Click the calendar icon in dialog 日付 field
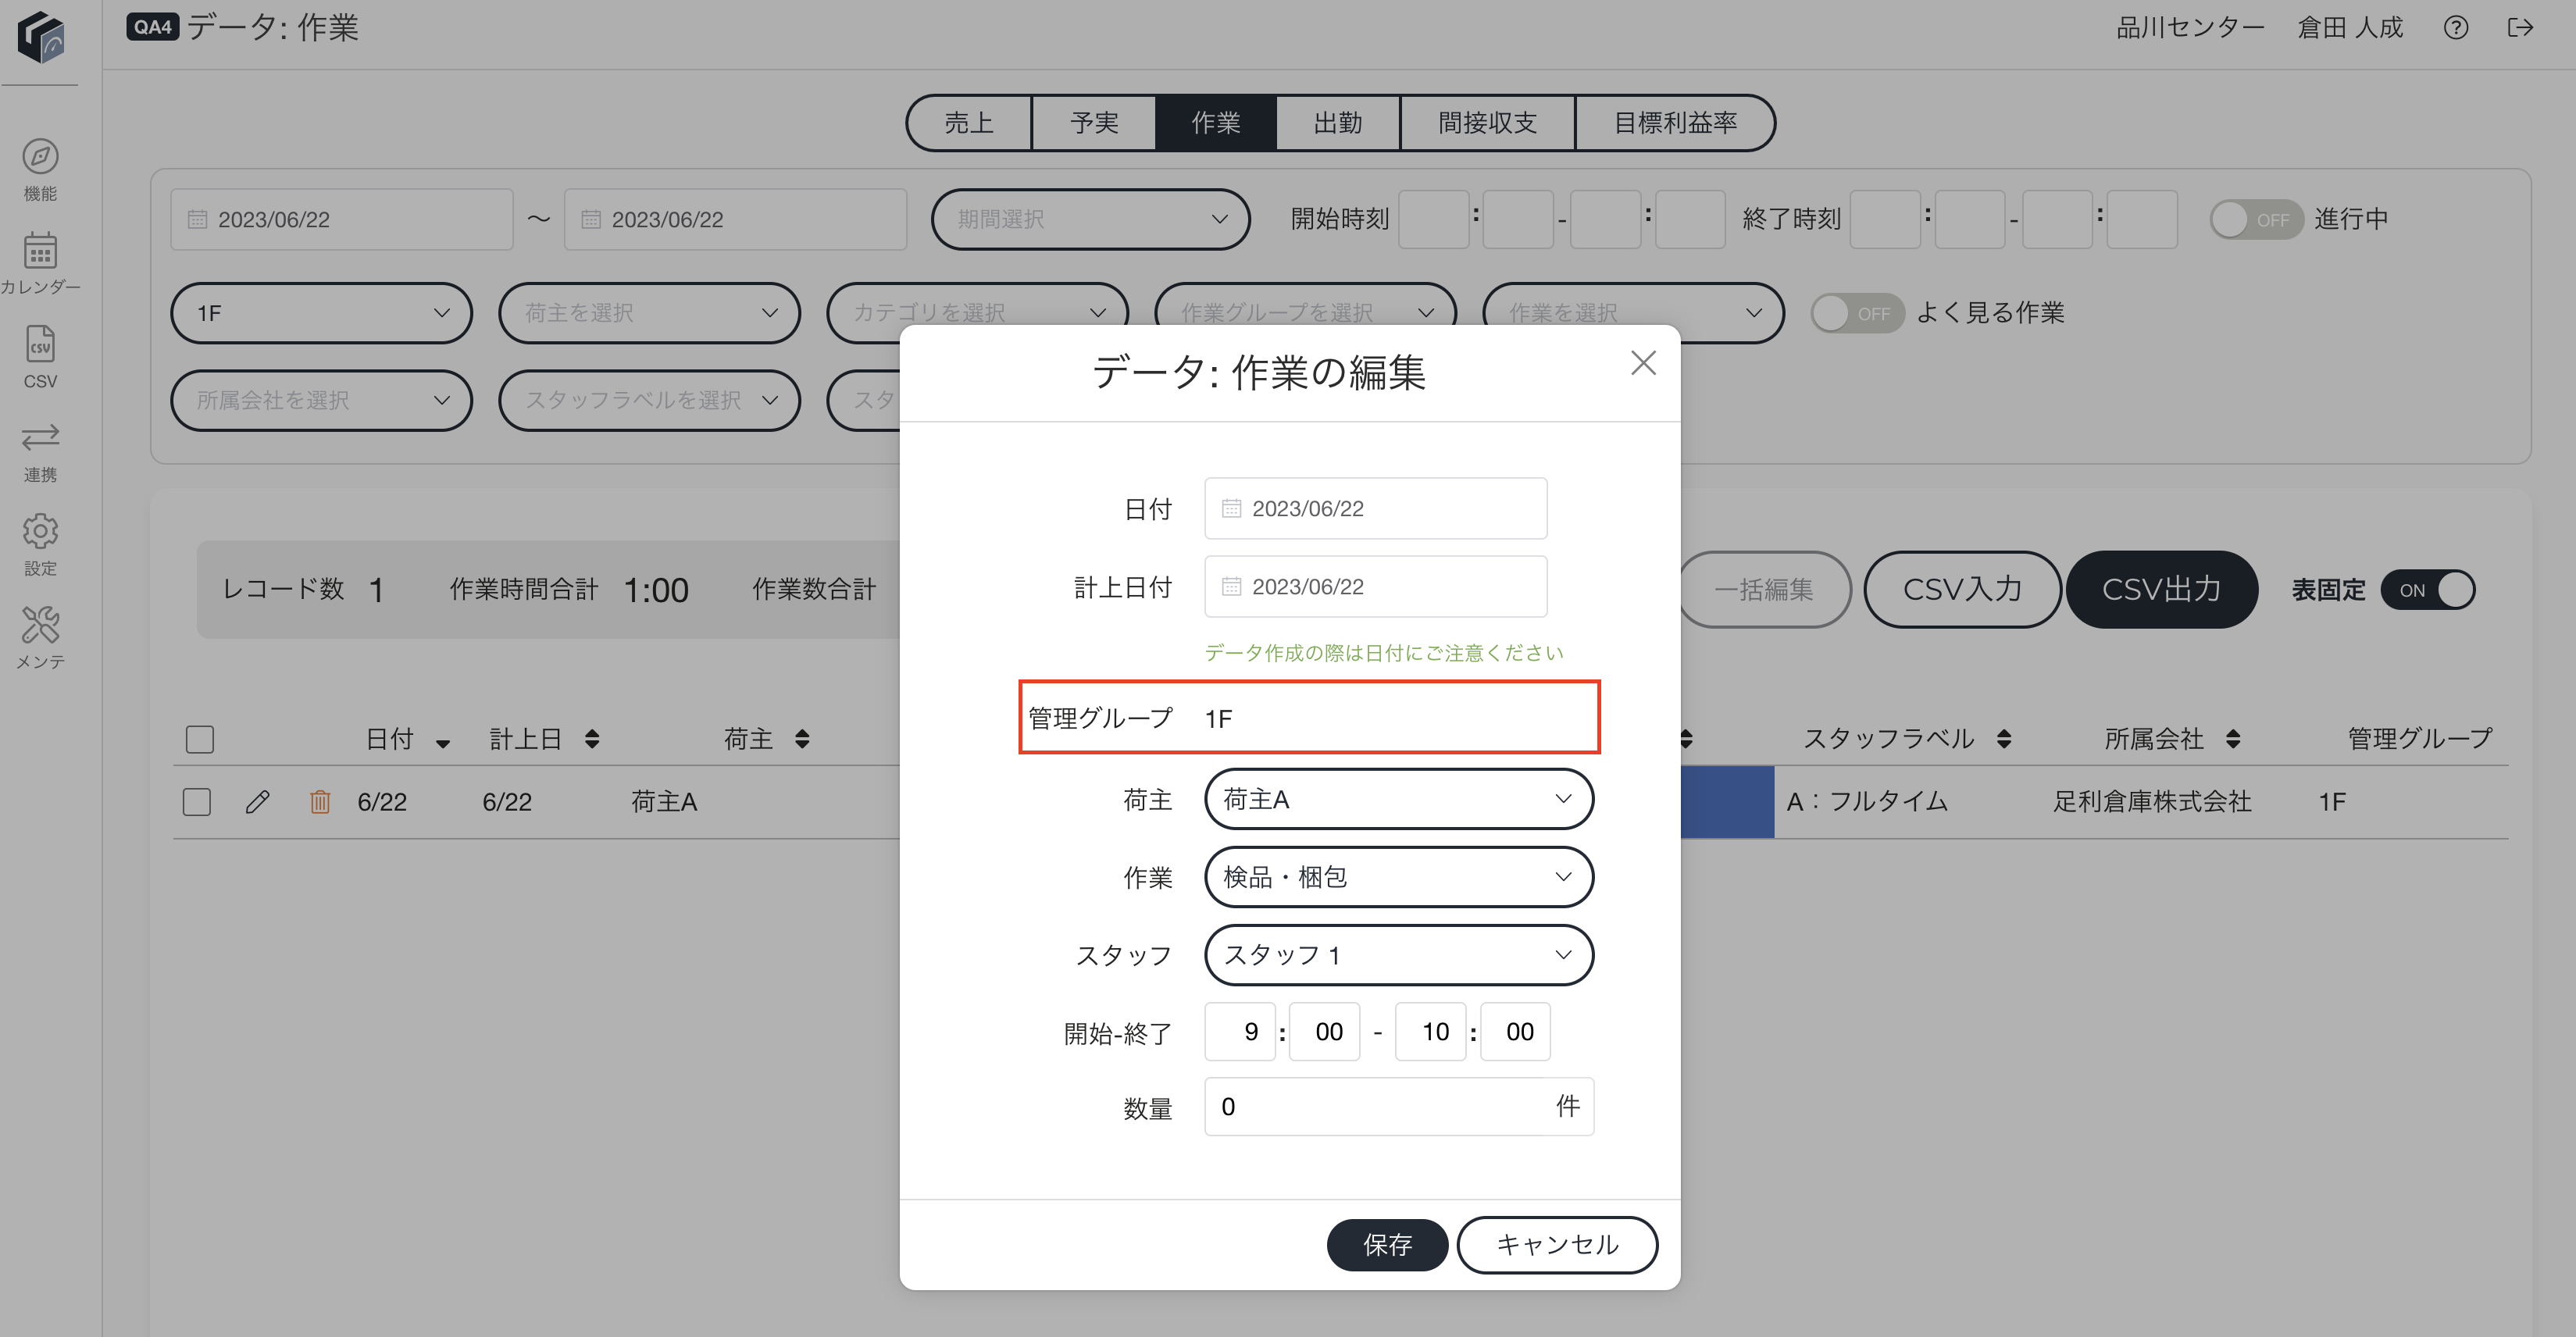Viewport: 2576px width, 1337px height. coord(1231,509)
